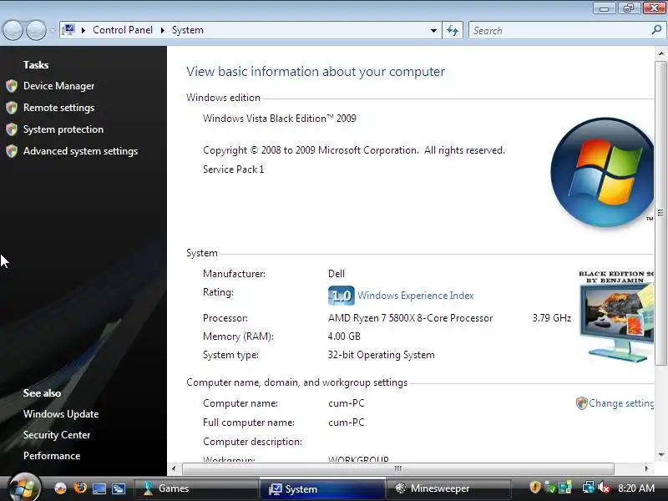This screenshot has height=501, width=668.
Task: Click the Search input field
Action: click(x=560, y=31)
